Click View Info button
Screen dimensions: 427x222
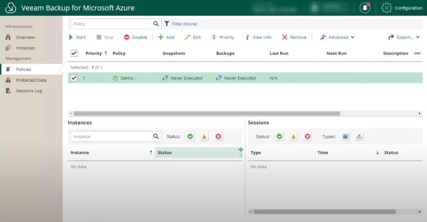tap(258, 37)
